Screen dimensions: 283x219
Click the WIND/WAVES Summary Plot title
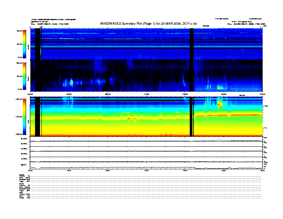coord(148,24)
